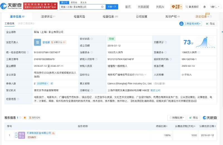Click info icon beside 统一社会信用代码
Image resolution: width=223 pixels, height=145 pixels.
coord(28,52)
